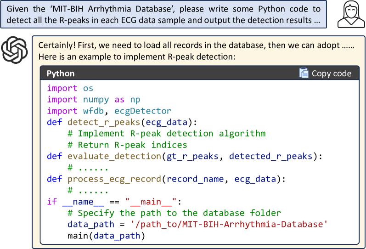
Task: Click 'Here is an example' sentence
Action: tap(137, 57)
